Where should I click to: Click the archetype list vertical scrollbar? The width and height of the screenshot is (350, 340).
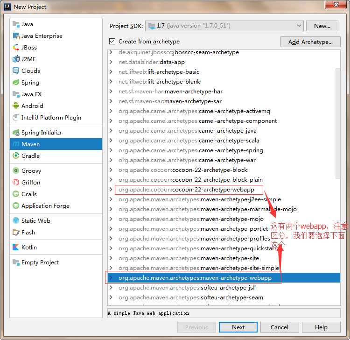(338, 124)
